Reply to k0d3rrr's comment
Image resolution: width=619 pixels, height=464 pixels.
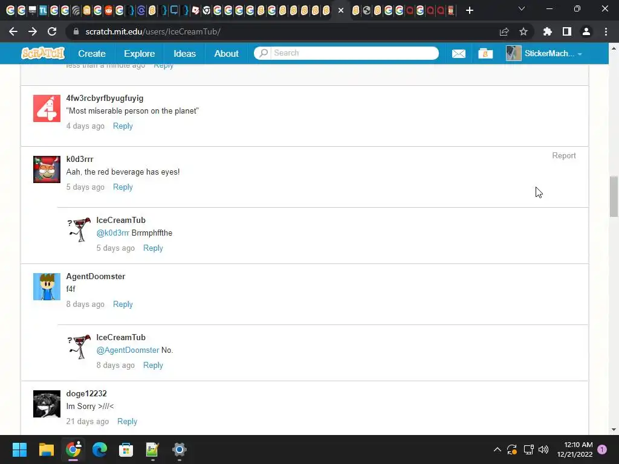coord(123,187)
